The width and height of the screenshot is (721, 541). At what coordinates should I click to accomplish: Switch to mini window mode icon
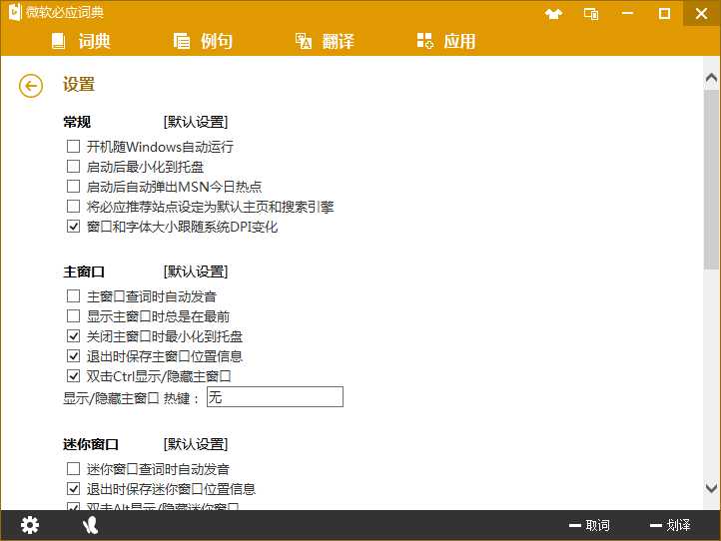coord(591,14)
